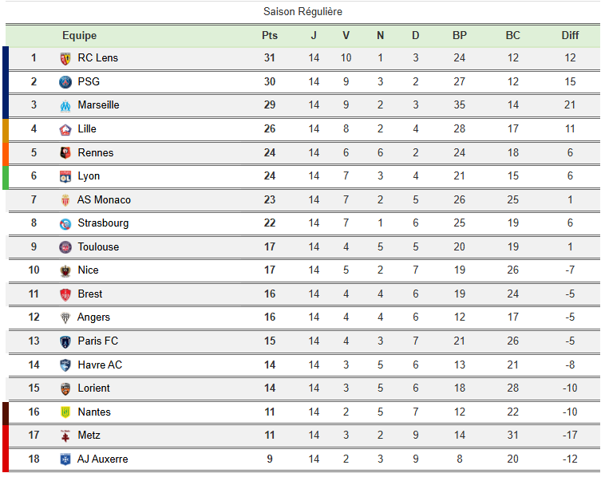Click the red relegation marker beside Metz

click(6, 436)
